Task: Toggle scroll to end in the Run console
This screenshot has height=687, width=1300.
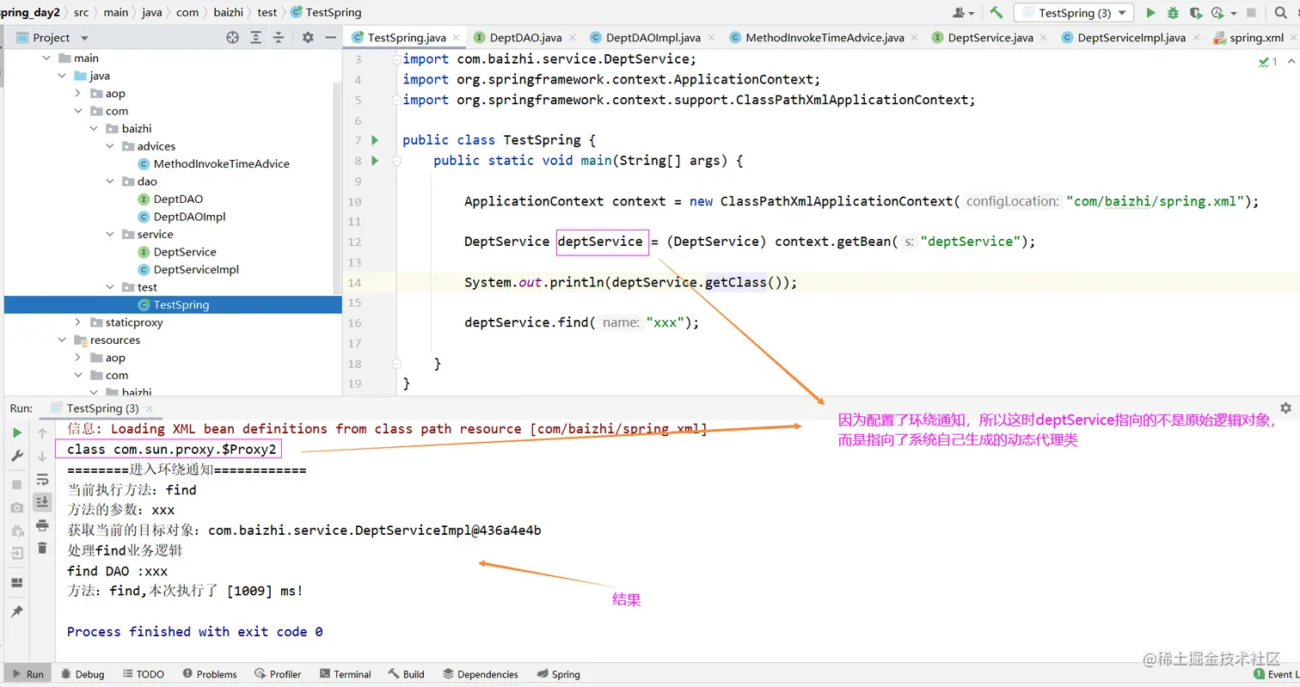Action: coord(42,502)
